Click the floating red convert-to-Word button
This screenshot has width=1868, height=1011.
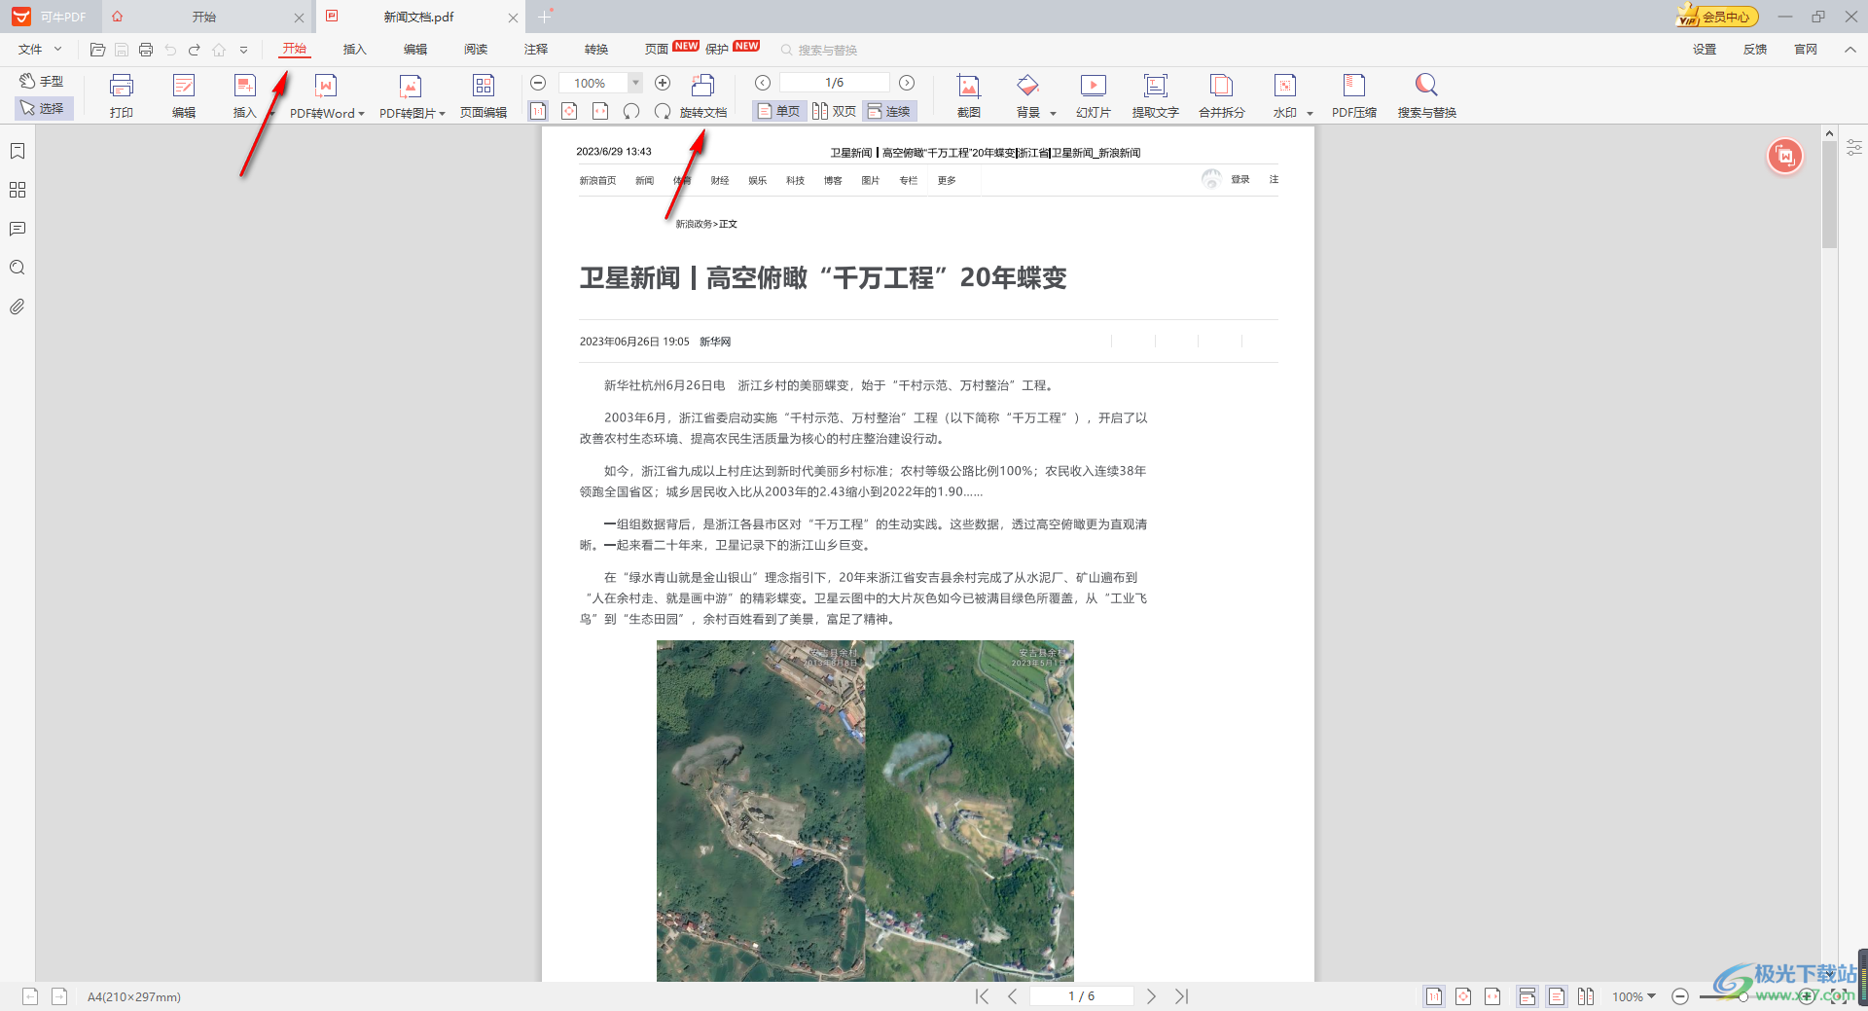[x=1785, y=156]
